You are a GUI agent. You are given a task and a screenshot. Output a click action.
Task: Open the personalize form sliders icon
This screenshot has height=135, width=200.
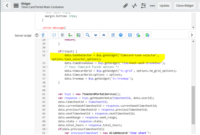pyautogui.click(x=143, y=5)
